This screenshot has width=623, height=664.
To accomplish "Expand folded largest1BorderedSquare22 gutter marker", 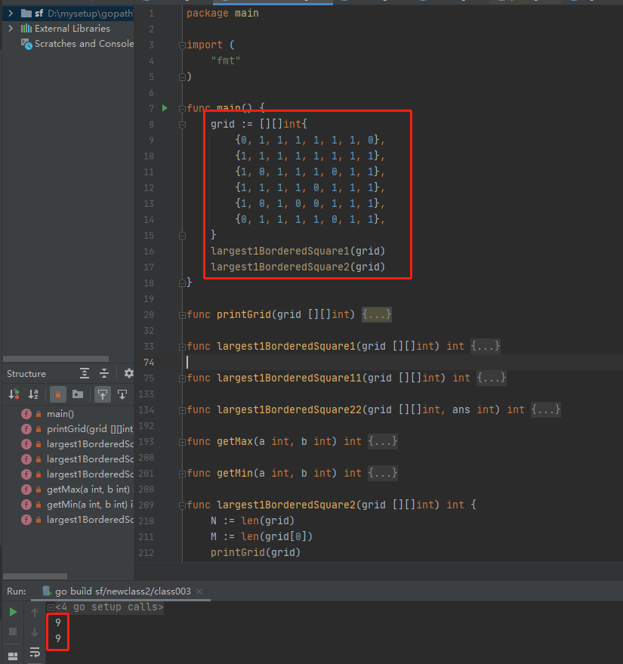I will (x=182, y=410).
